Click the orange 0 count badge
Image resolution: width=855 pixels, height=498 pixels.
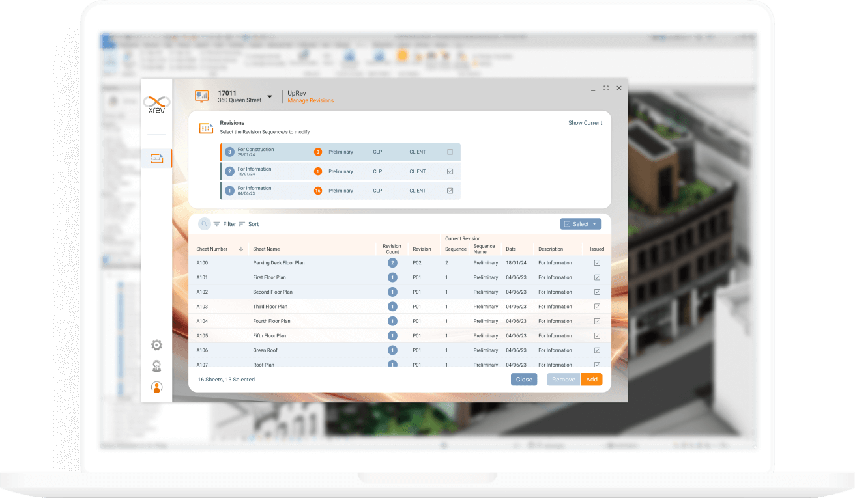(318, 152)
